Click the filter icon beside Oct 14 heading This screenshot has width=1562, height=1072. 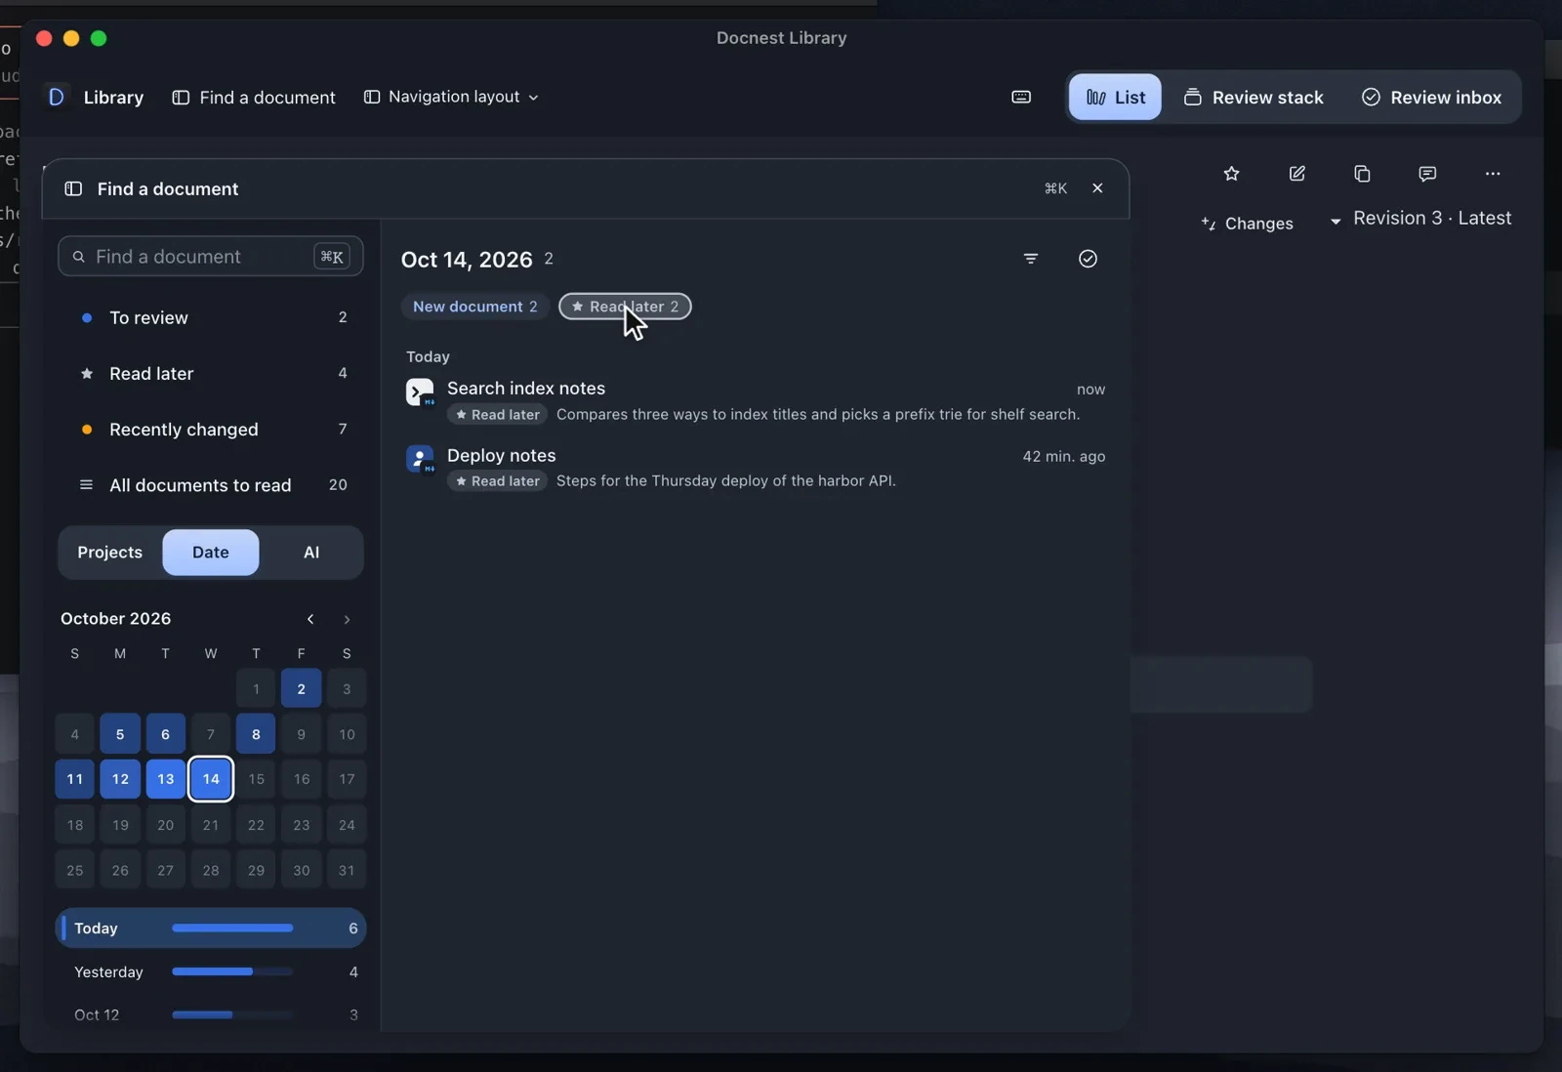pyautogui.click(x=1031, y=259)
